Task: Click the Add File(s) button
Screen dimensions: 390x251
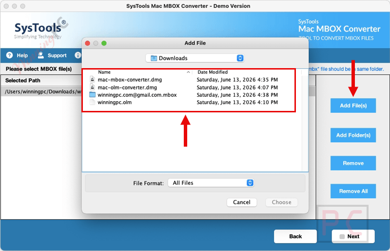Action: 353,106
